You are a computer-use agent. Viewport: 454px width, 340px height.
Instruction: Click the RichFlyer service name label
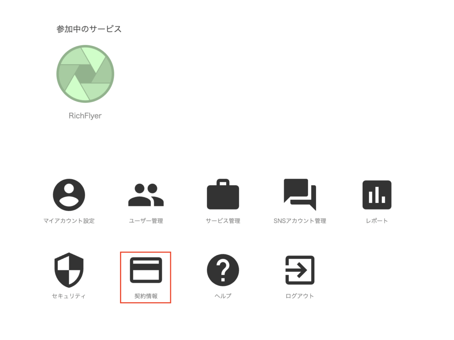click(85, 115)
